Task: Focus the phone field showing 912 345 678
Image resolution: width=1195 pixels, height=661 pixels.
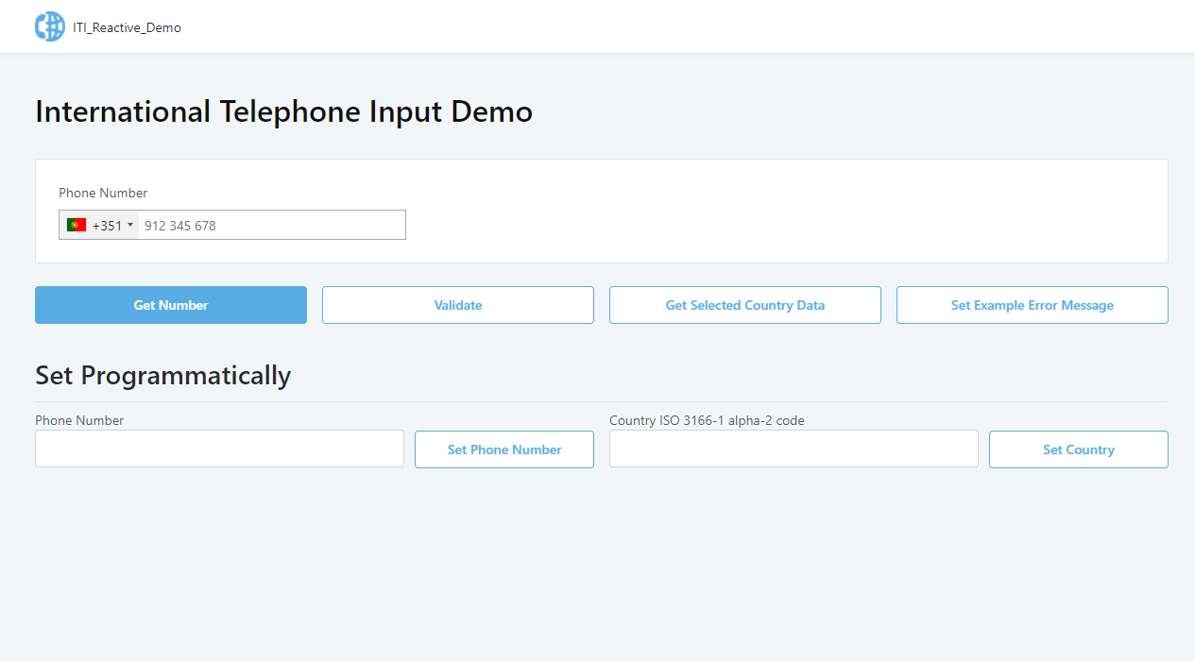Action: (x=271, y=226)
